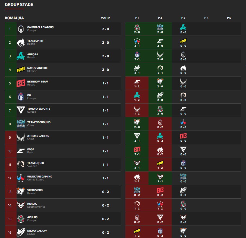Open Avulus P2 match versus Tundra 0-2

tap(160, 219)
